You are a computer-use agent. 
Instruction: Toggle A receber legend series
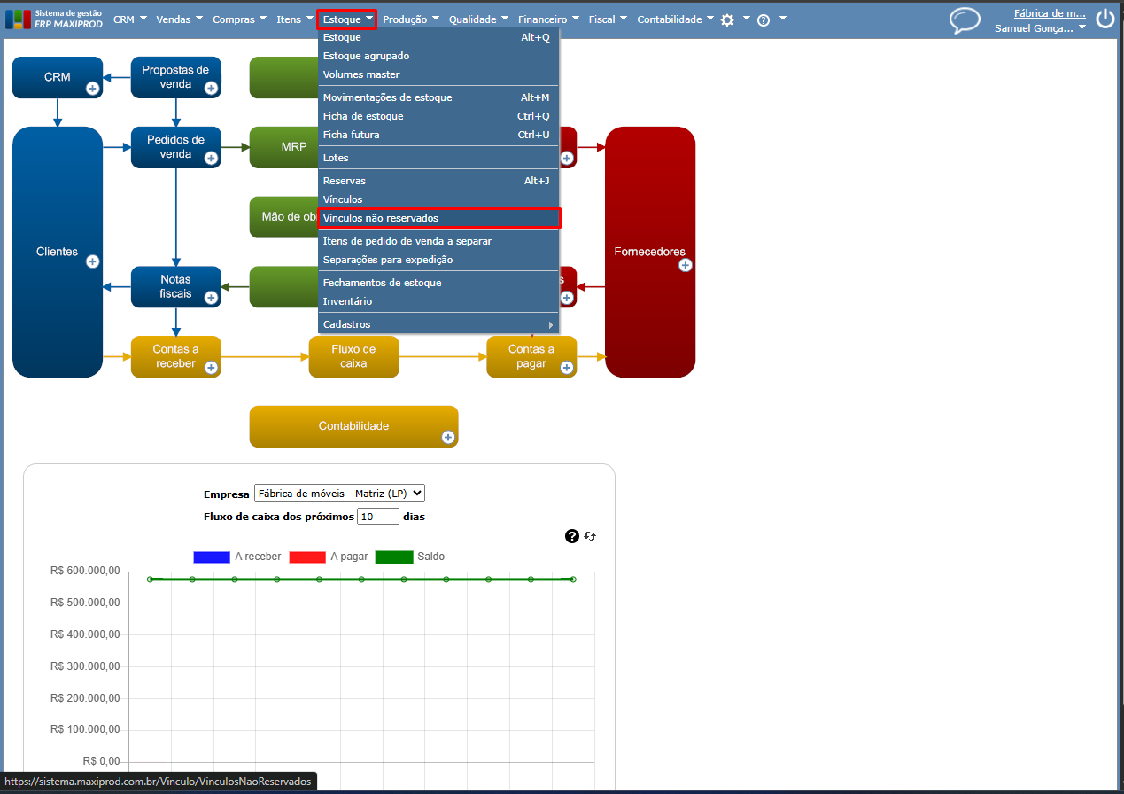pos(237,557)
